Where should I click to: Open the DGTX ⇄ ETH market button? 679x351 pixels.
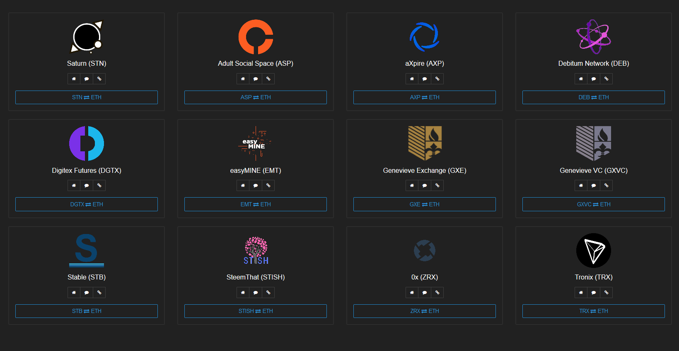tap(87, 204)
